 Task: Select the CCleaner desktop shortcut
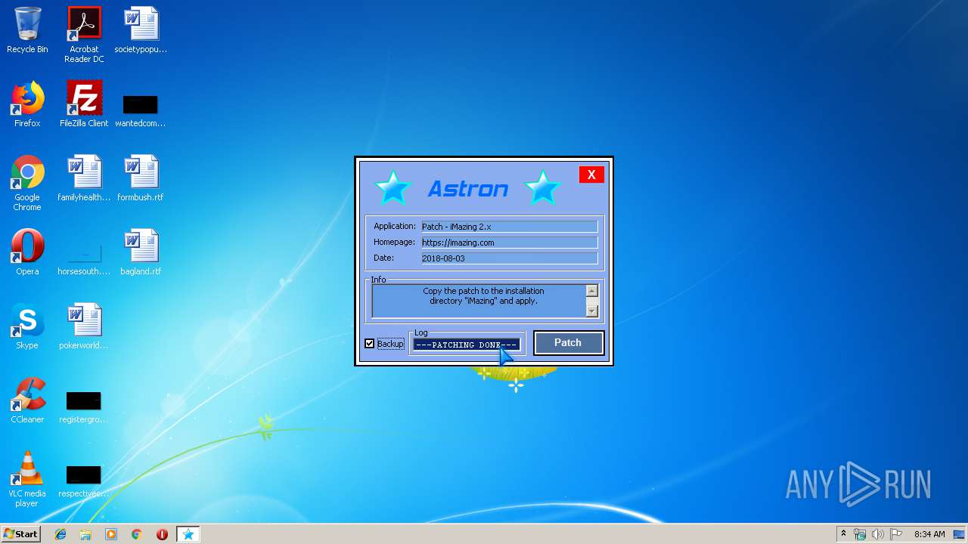(x=27, y=400)
